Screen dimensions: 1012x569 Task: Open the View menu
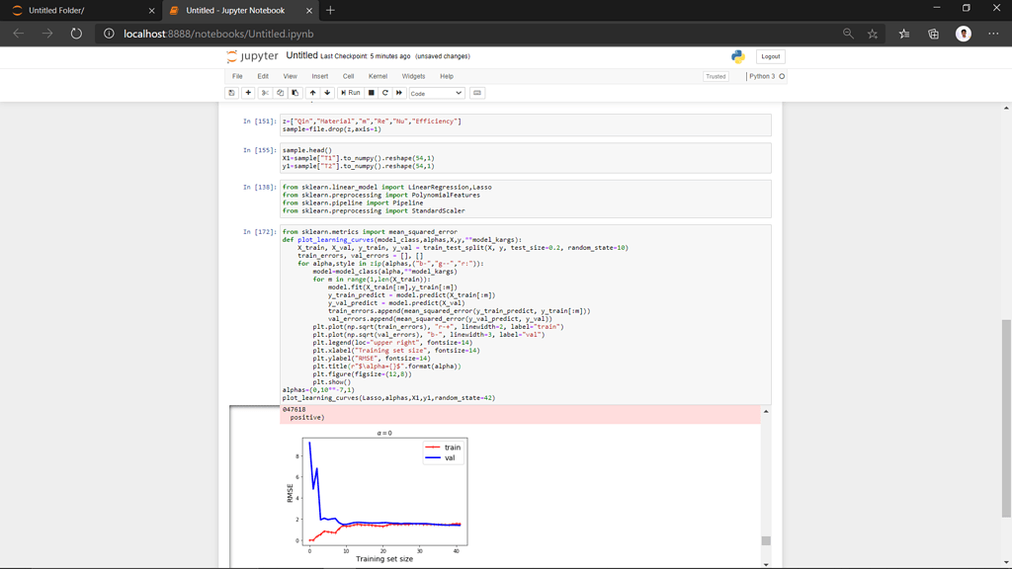coord(290,76)
